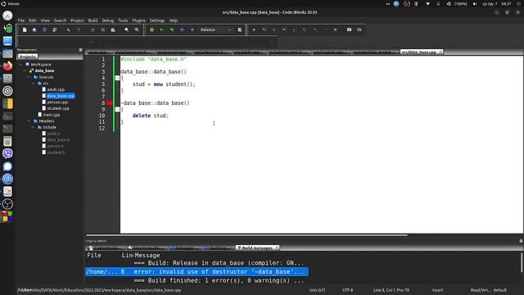Open the Debugging windows icon
524x295 pixels.
350,29
